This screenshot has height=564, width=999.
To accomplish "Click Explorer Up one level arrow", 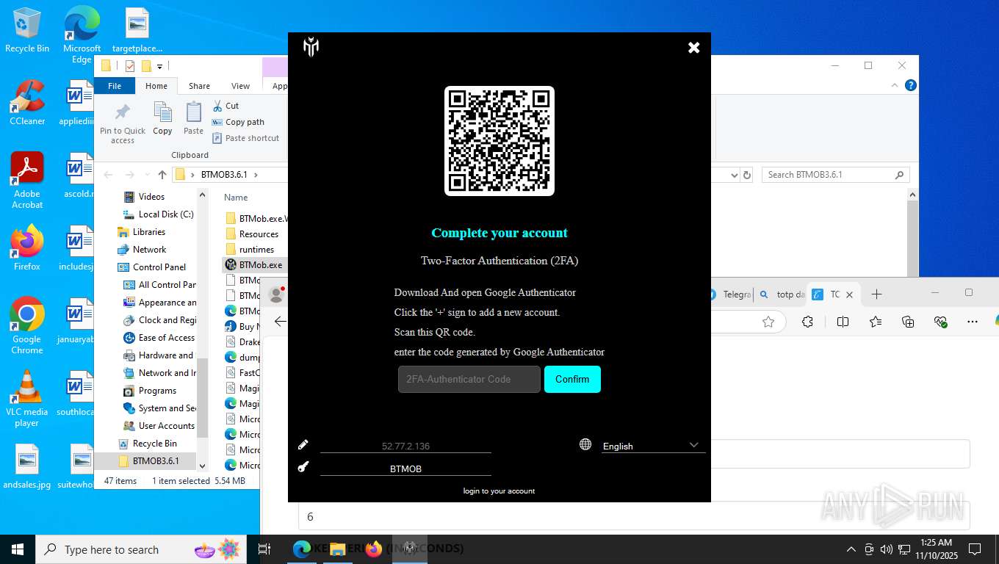I will (x=162, y=175).
